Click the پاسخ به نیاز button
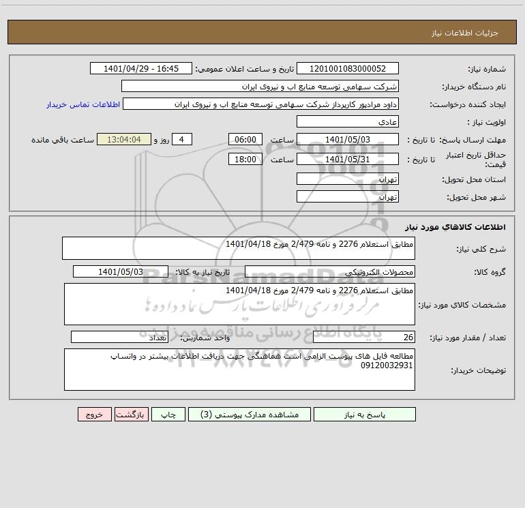Image resolution: width=525 pixels, height=508 pixels. point(364,414)
